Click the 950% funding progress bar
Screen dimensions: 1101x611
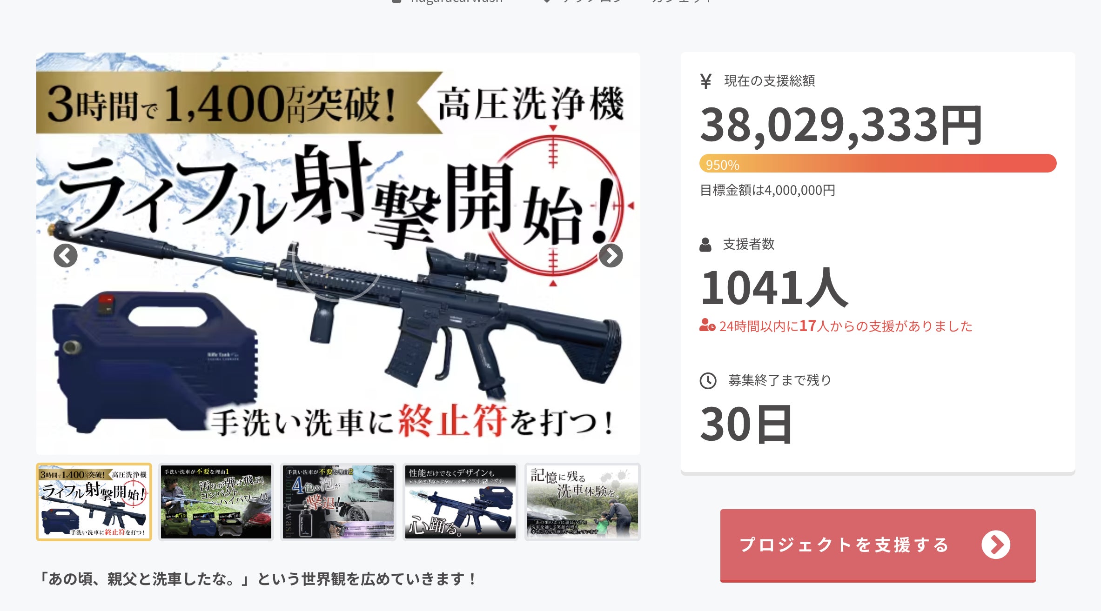(878, 163)
